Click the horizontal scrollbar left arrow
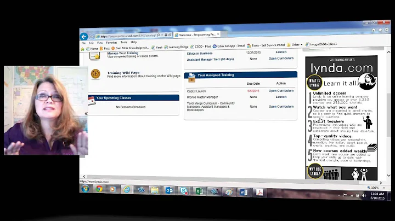395x221 pixels. point(84,176)
